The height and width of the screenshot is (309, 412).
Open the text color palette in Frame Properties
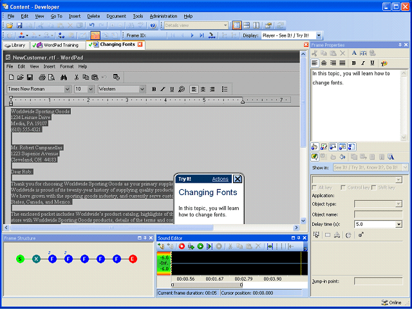(x=384, y=63)
